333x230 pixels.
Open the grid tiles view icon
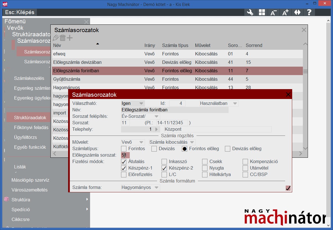[x=262, y=12]
